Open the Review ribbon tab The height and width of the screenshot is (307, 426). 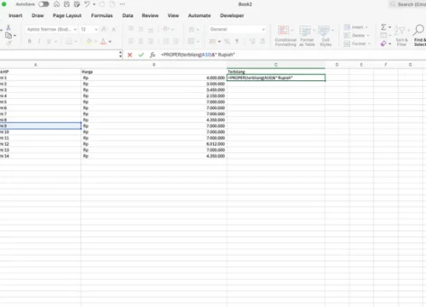tap(150, 15)
